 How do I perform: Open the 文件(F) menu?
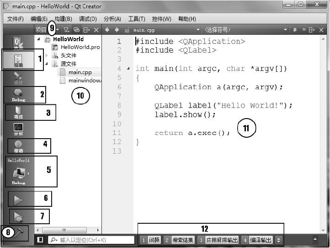coord(16,19)
